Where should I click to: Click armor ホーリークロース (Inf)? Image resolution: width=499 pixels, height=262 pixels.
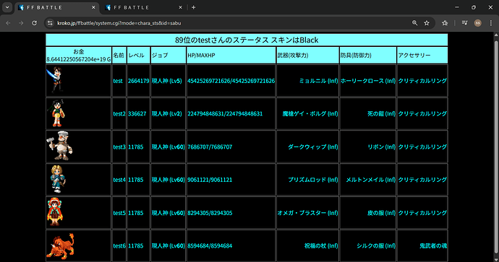click(368, 81)
